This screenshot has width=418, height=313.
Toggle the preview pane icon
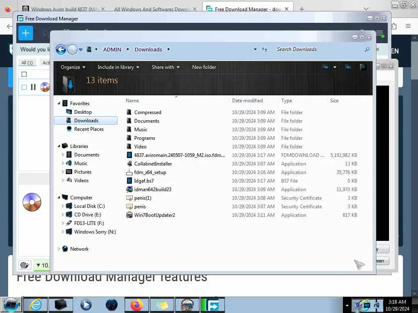(x=348, y=67)
